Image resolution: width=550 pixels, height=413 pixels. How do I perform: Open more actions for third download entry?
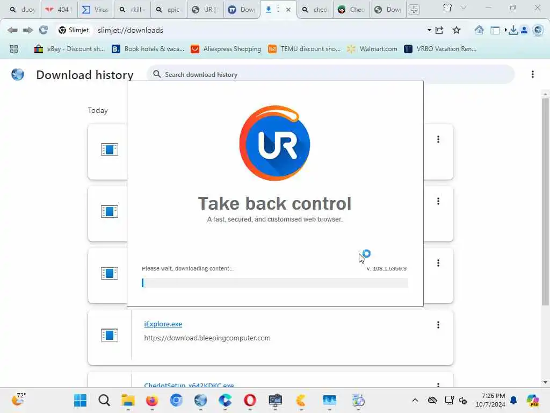pos(438,263)
